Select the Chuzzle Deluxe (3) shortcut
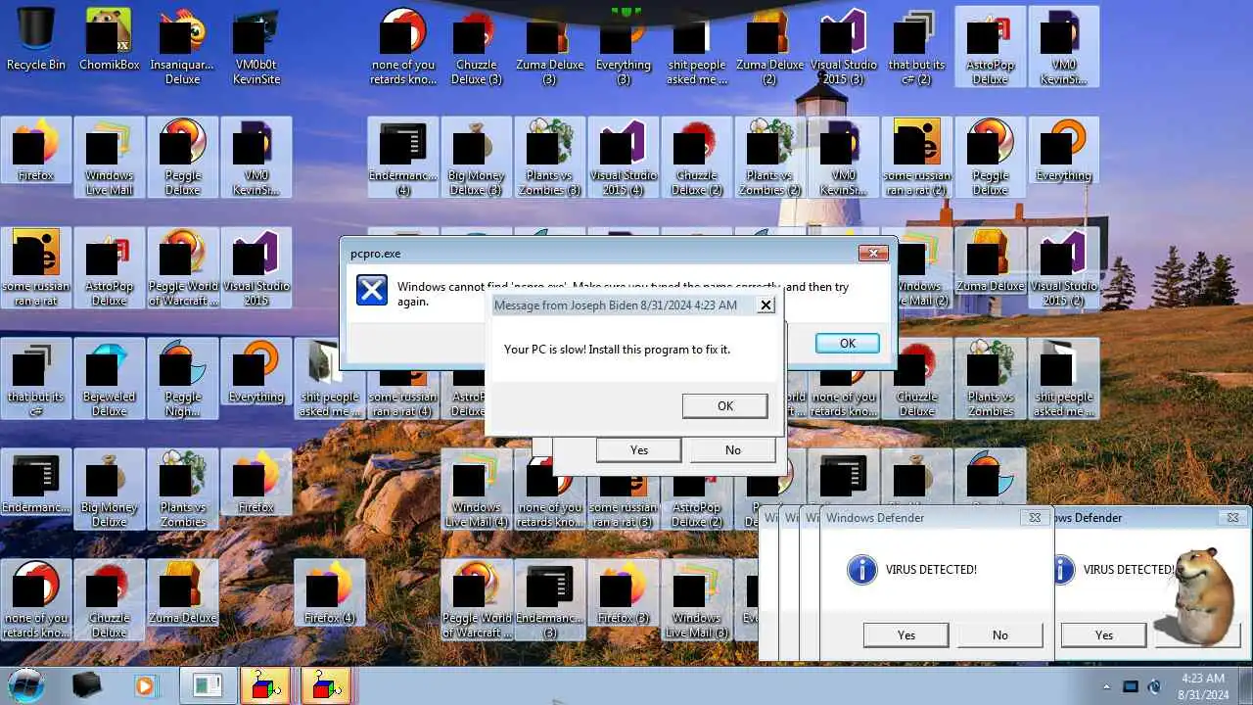Viewport: 1253px width, 705px height. click(x=476, y=45)
